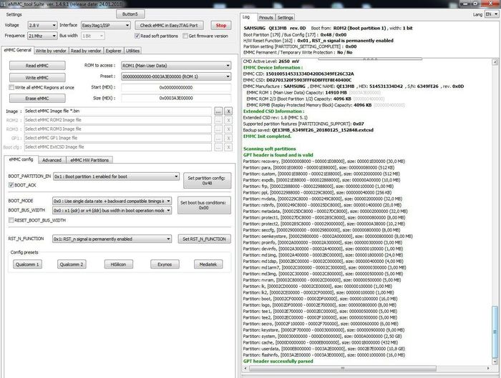This screenshot has height=378, width=501.
Task: Click the log panel vertical scrollbar
Action: point(496,214)
